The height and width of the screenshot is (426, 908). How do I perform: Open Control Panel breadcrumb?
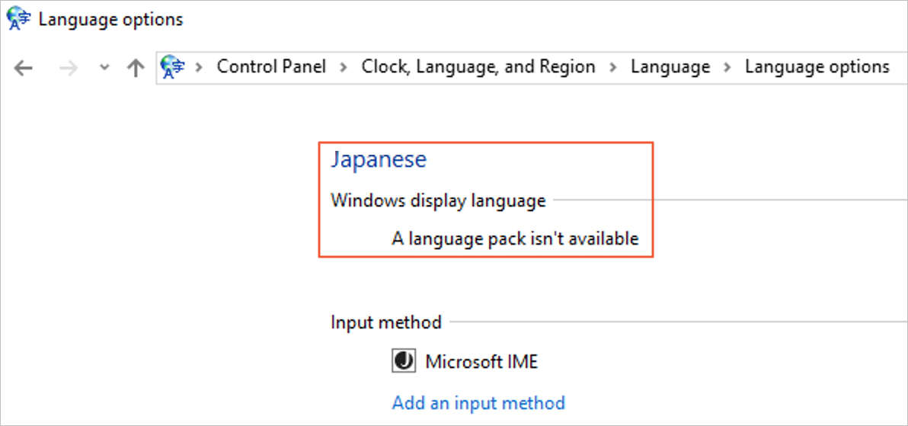click(271, 66)
